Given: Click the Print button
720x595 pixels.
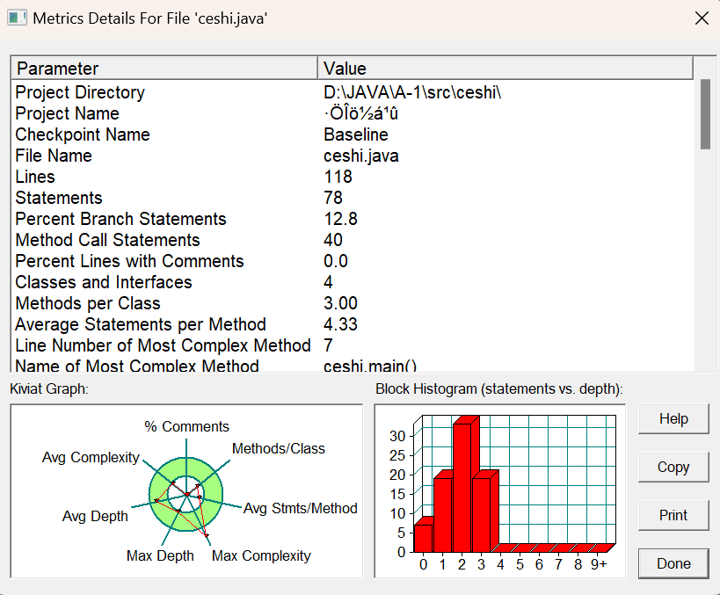Looking at the screenshot, I should tap(673, 515).
